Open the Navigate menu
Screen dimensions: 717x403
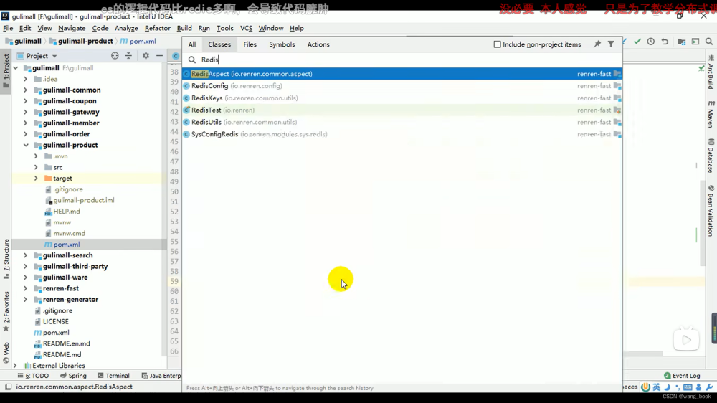click(72, 29)
